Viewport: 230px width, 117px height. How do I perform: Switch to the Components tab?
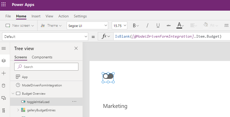42,57
